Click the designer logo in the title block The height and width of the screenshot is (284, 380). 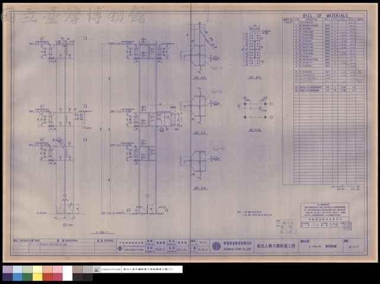click(120, 248)
